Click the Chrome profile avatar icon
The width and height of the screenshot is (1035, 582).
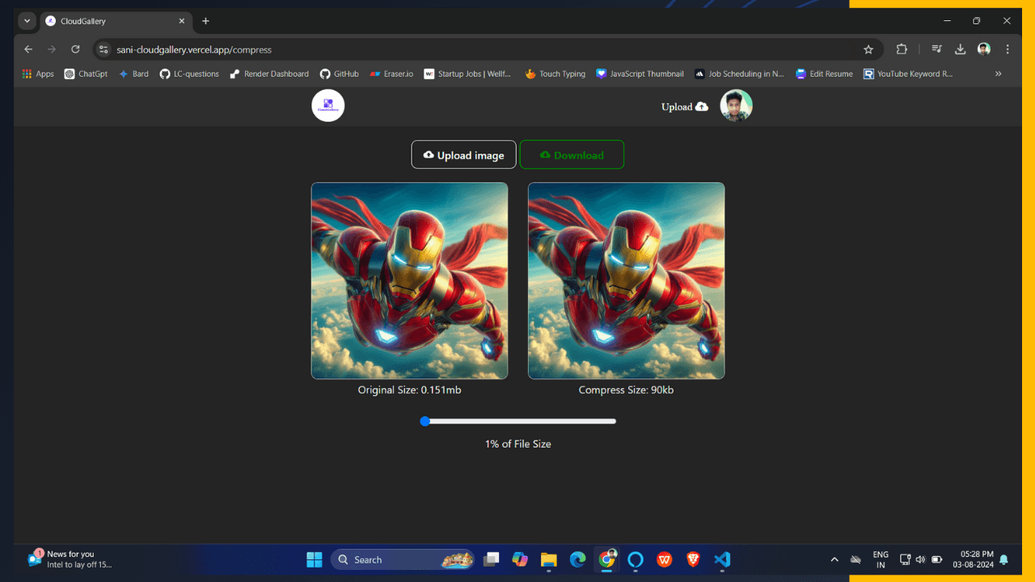(x=983, y=49)
